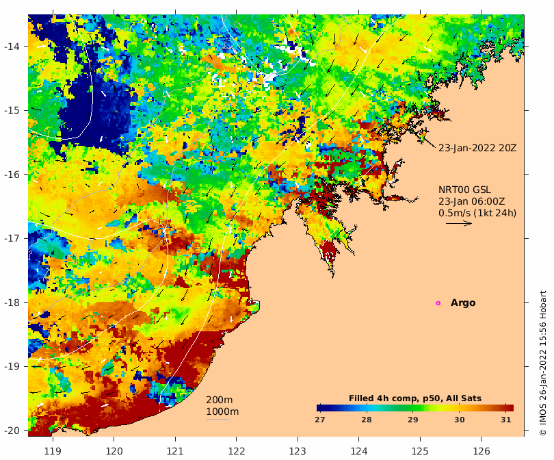Click the latitude axis label '-19'
The image size is (554, 460).
coord(12,366)
